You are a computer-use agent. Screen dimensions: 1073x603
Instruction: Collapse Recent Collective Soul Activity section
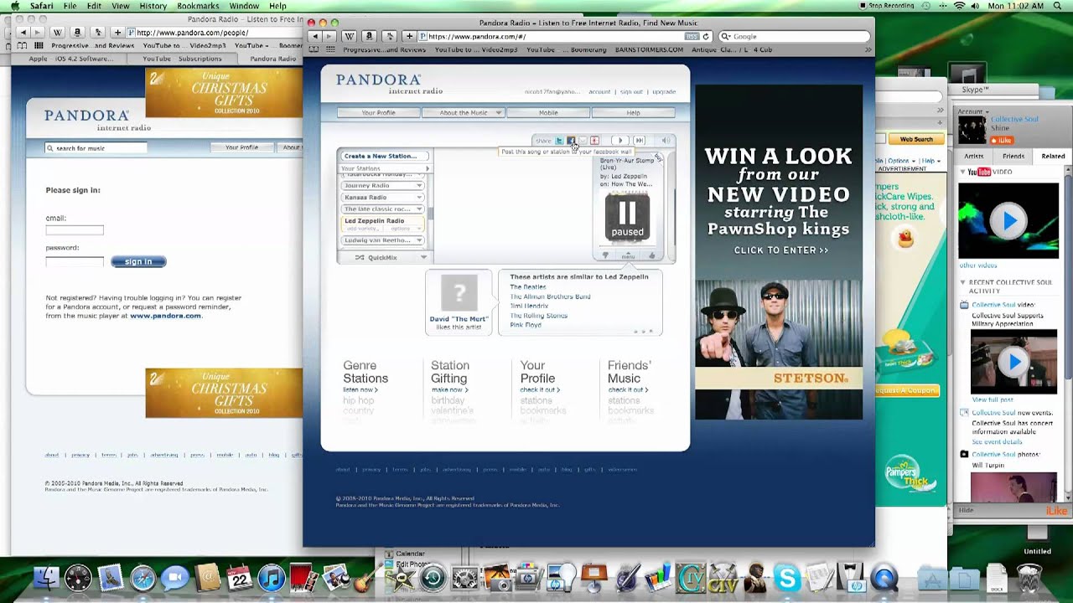[x=962, y=282]
